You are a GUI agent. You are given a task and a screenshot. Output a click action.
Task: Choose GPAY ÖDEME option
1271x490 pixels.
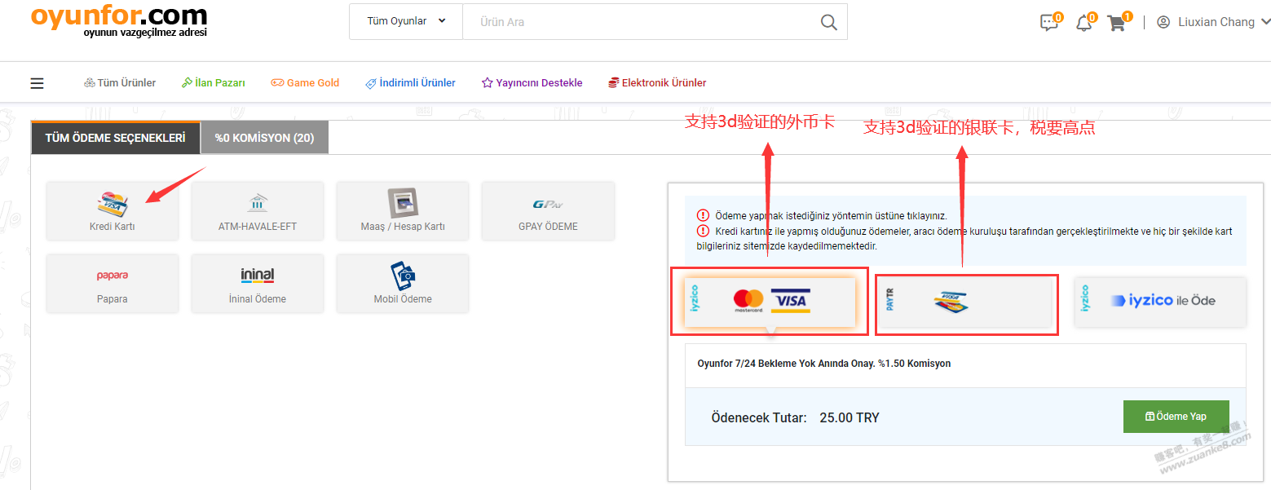pyautogui.click(x=548, y=210)
